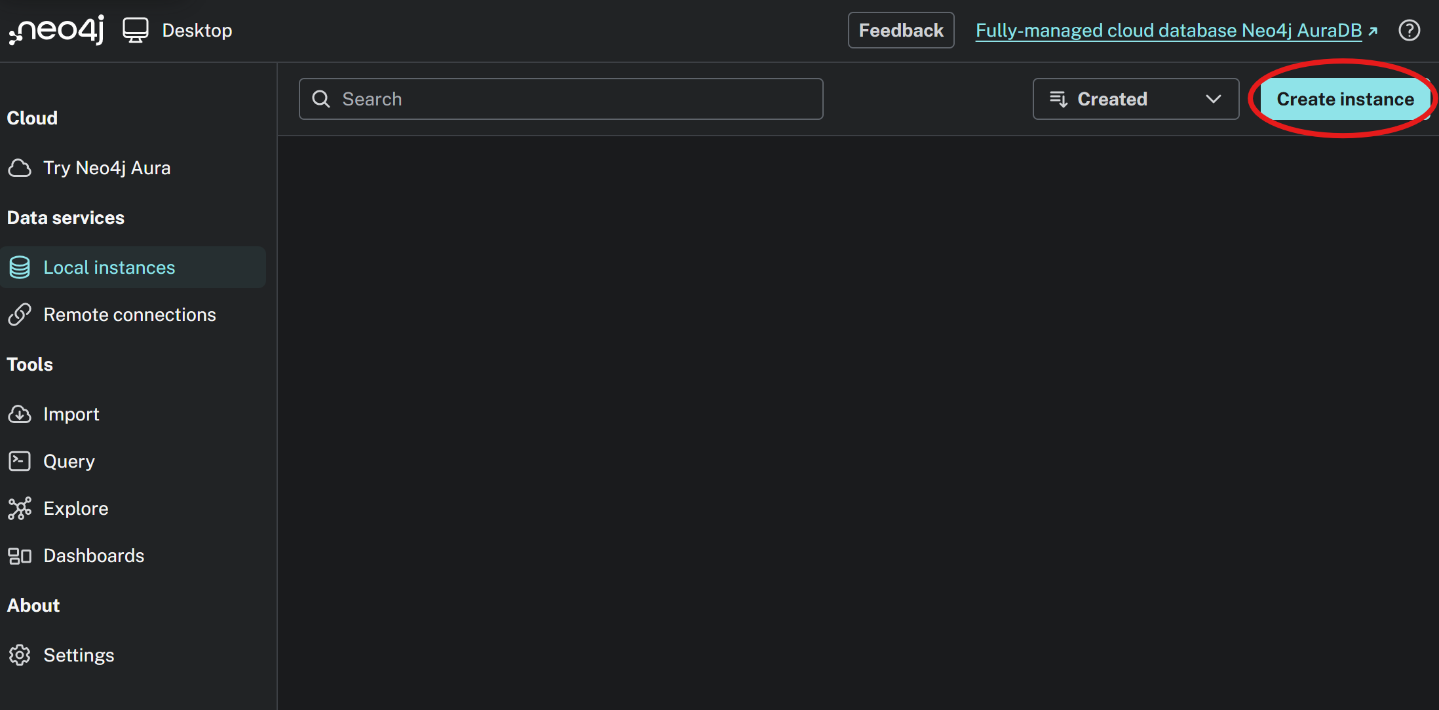Click the Create instance button
This screenshot has height=710, width=1439.
point(1345,99)
